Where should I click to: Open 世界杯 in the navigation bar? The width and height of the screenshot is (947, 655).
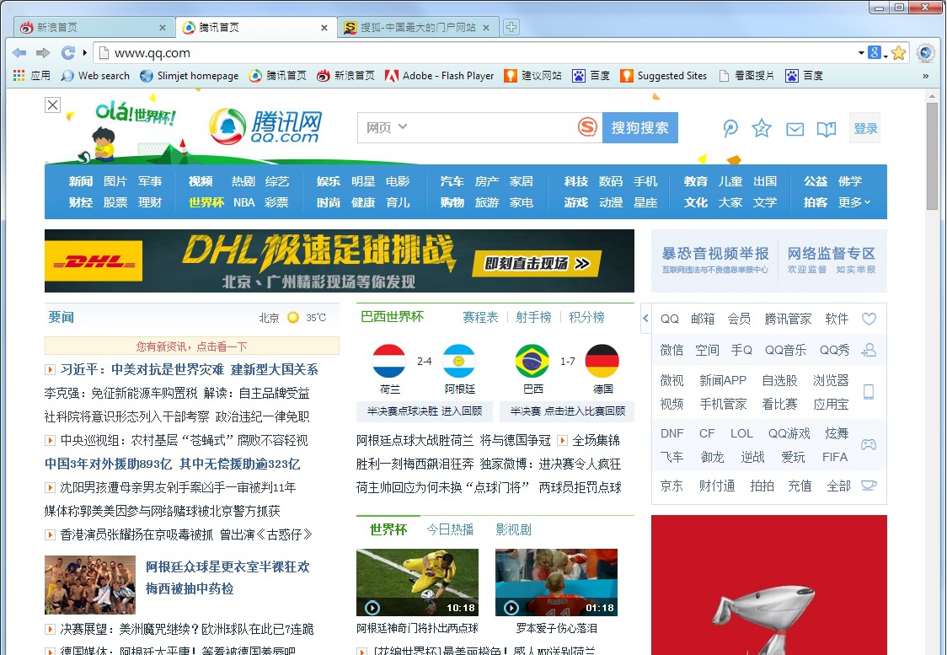(x=206, y=202)
